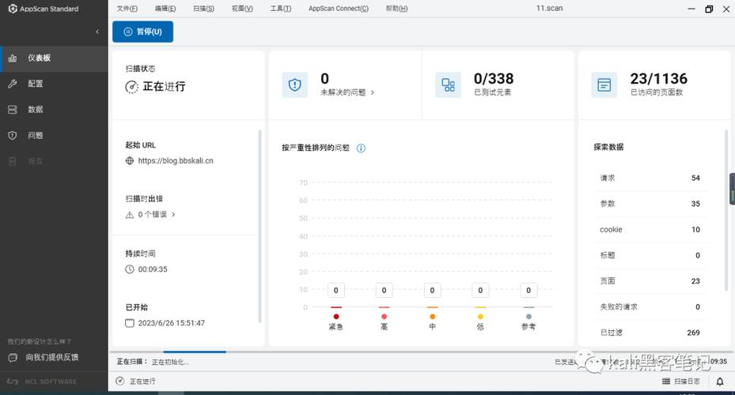Open the 扫描日志 scan log button
735x395 pixels.
(681, 382)
